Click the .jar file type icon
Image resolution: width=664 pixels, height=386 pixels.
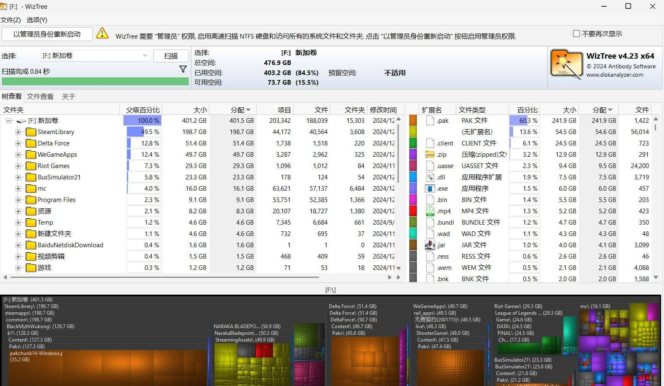430,245
